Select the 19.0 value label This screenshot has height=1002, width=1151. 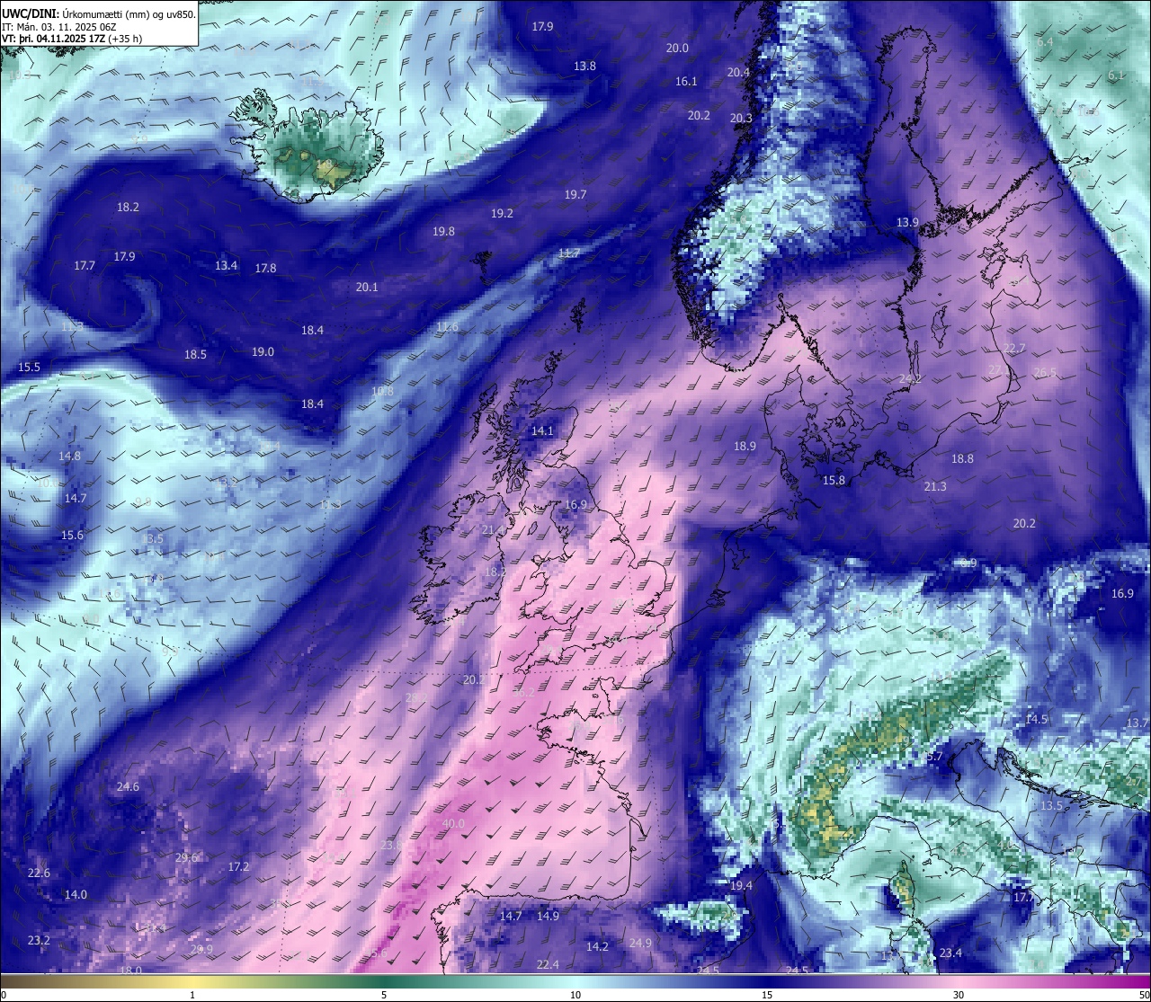point(263,352)
